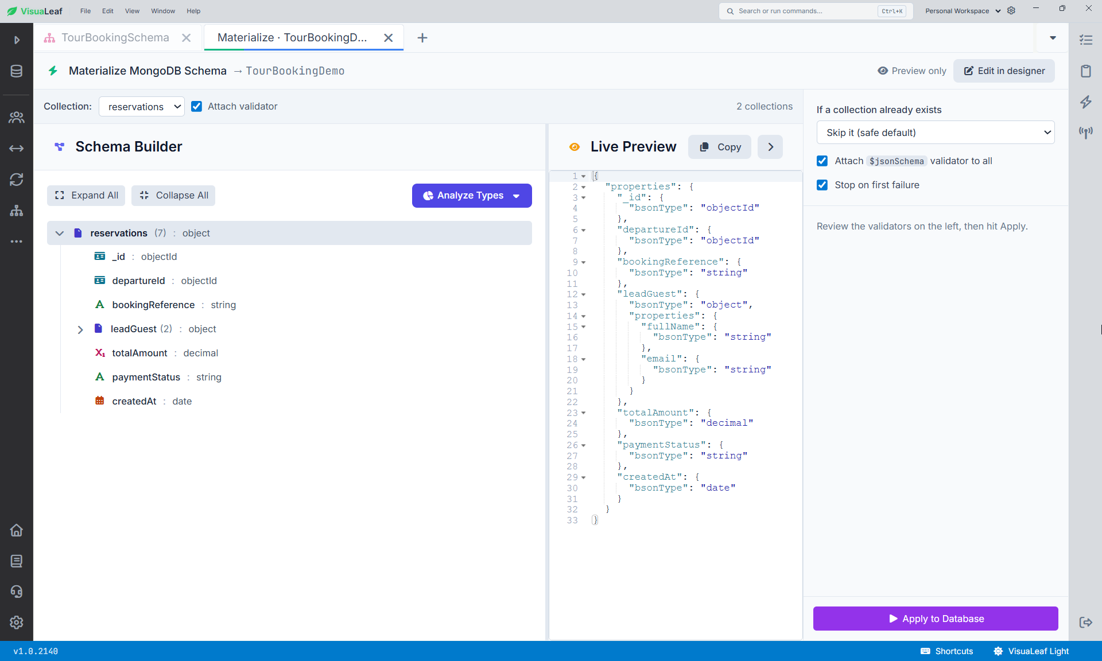Open the task list icon in right sidebar

pyautogui.click(x=1086, y=40)
